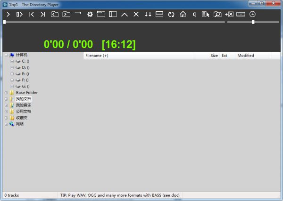
Task: Expand the Base Folder node
Action: (x=6, y=93)
